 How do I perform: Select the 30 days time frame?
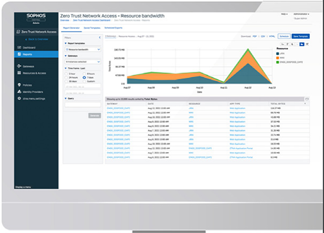66,82
